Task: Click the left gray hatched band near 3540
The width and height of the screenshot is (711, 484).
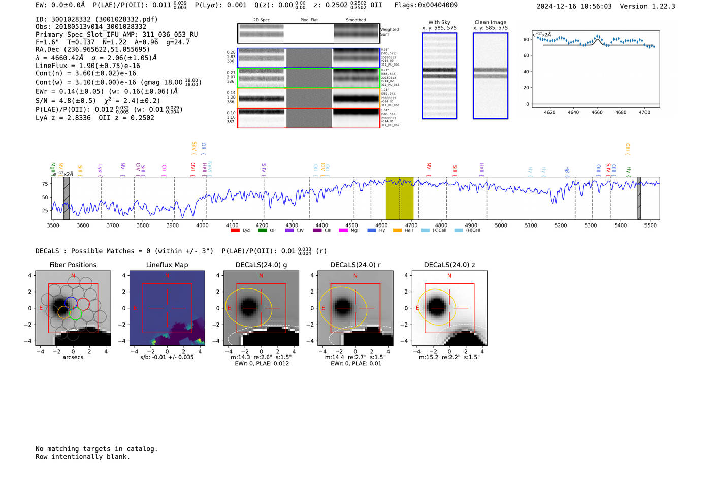Action: tap(66, 199)
